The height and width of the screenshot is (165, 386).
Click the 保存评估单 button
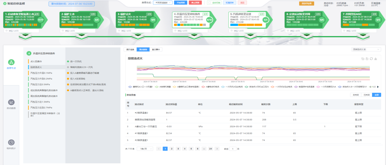pos(307,4)
